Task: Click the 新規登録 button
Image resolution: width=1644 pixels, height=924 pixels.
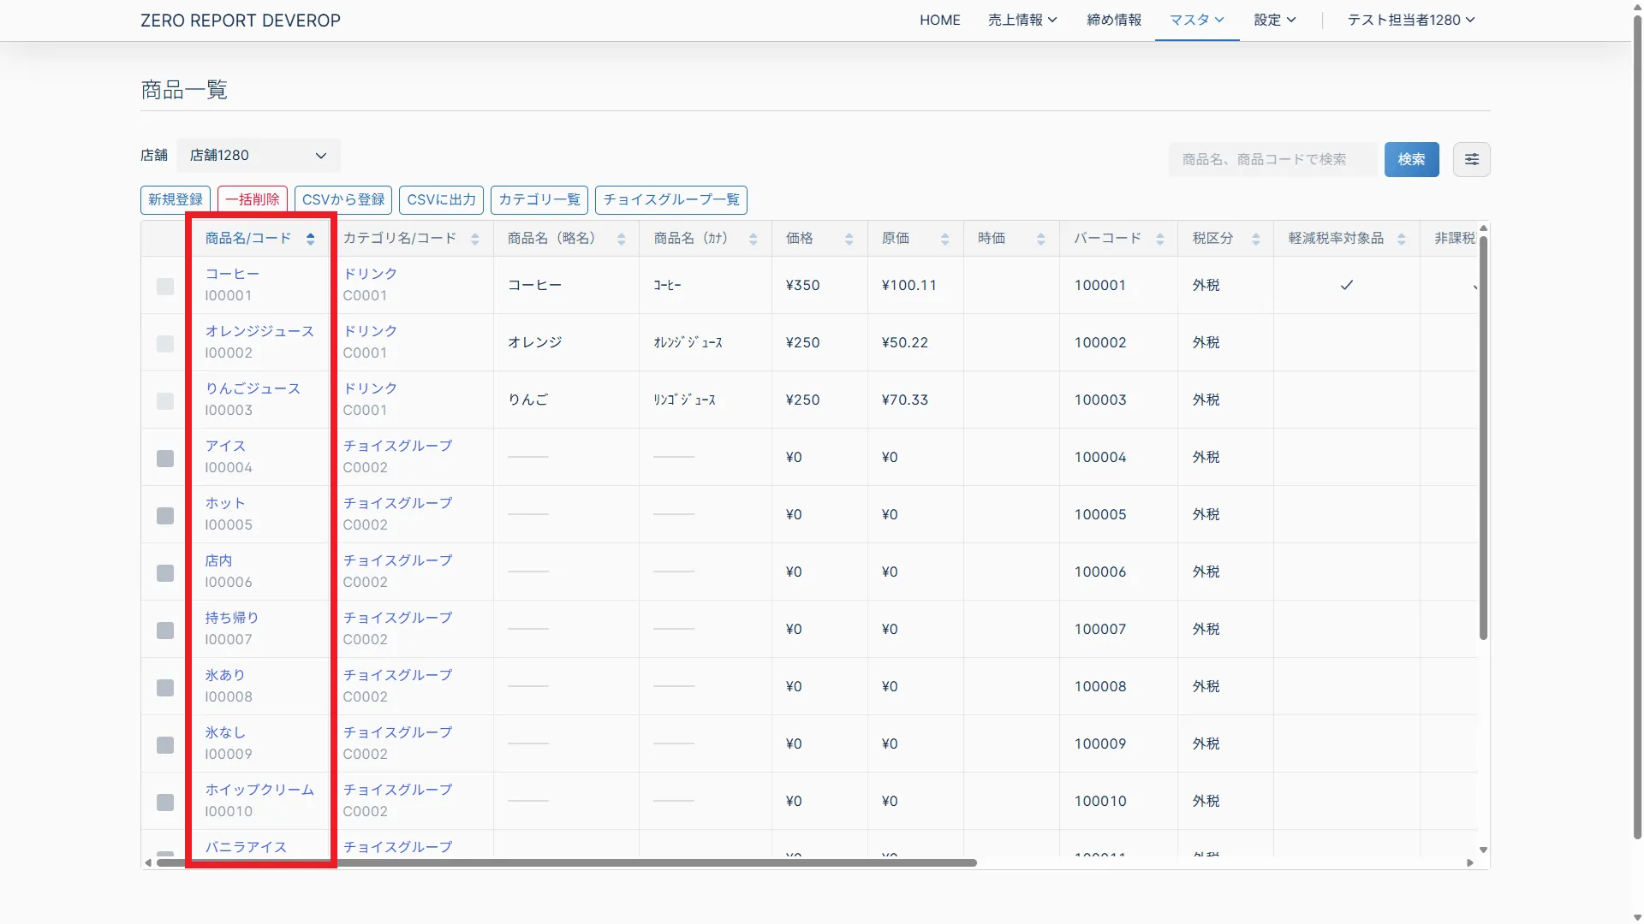Action: [x=176, y=199]
